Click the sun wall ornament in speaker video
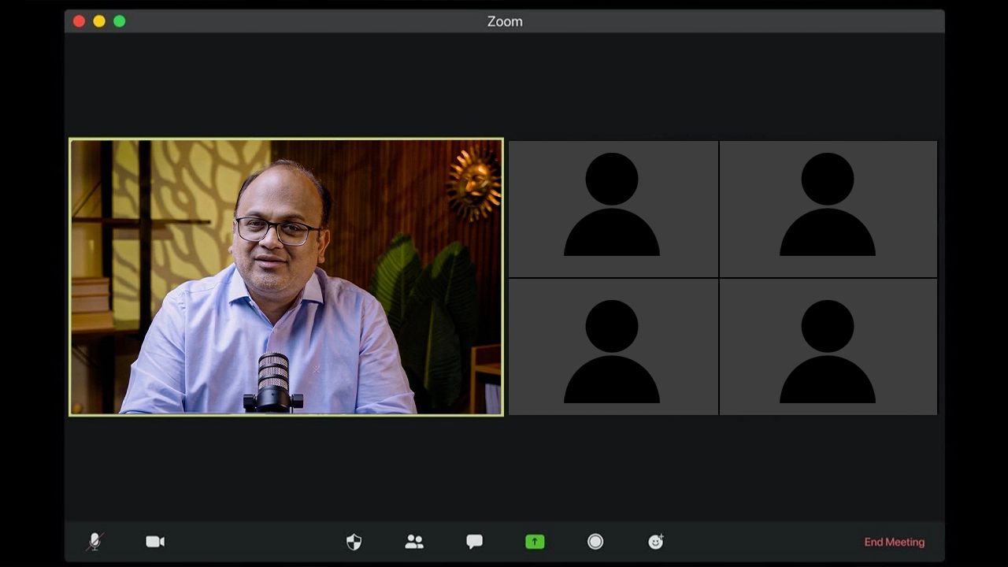Viewport: 1008px width, 567px height. 474,184
